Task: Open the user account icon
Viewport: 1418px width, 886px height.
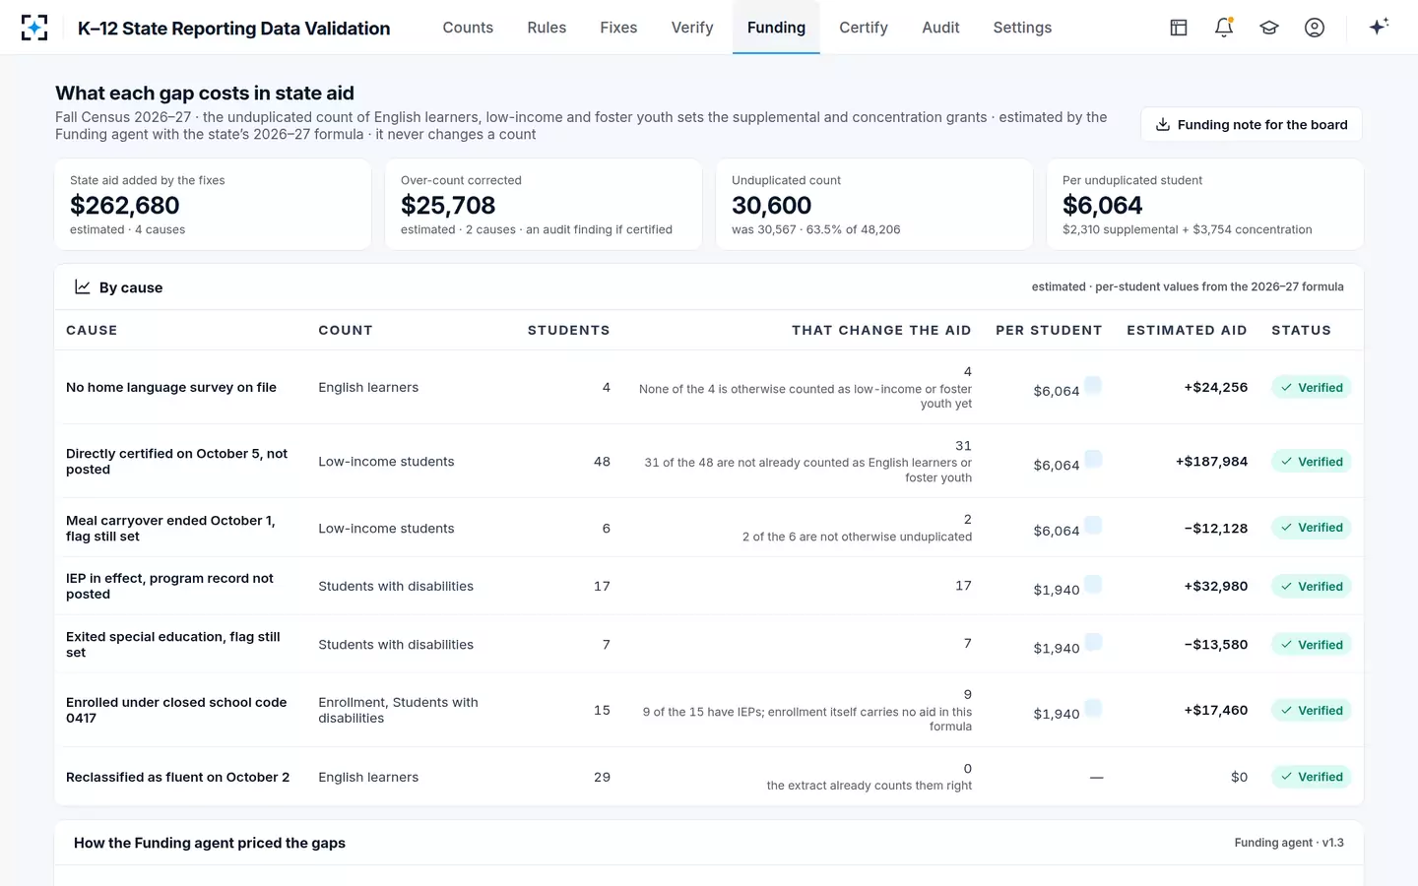Action: [1315, 28]
